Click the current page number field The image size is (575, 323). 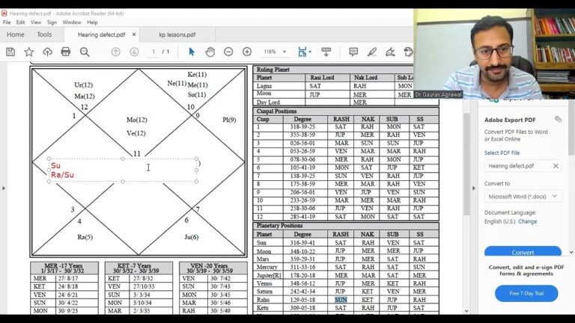tap(153, 52)
